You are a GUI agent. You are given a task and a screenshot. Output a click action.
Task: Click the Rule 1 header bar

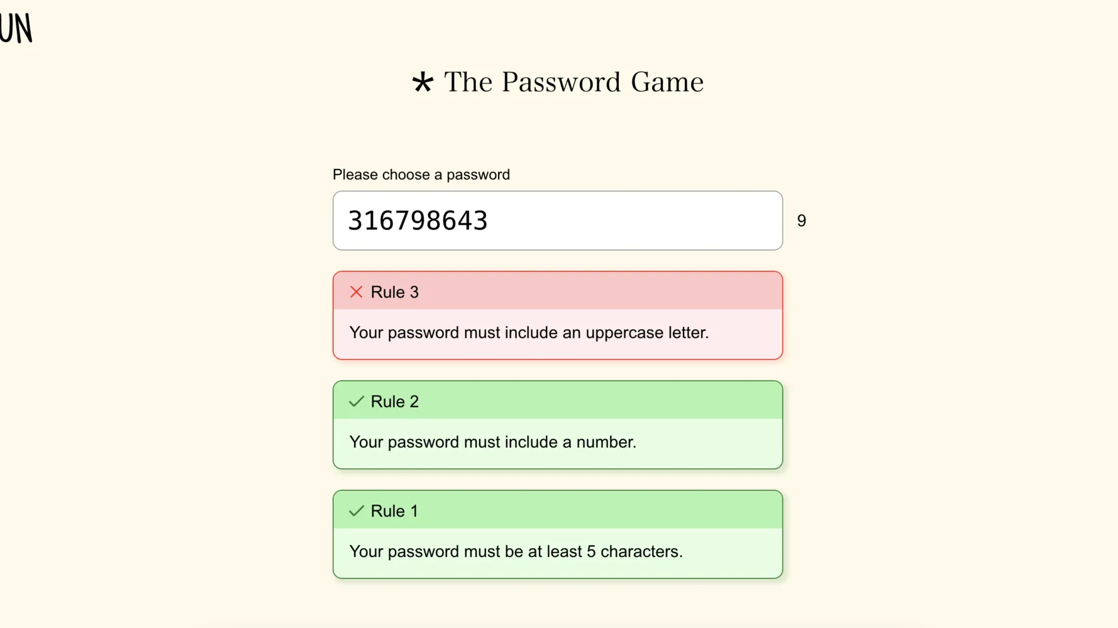[x=557, y=511]
